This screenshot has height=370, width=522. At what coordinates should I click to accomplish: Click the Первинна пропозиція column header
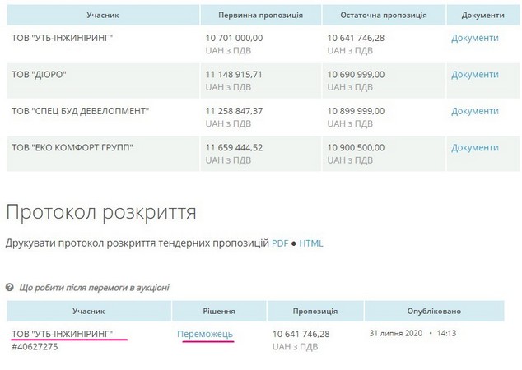tap(260, 16)
